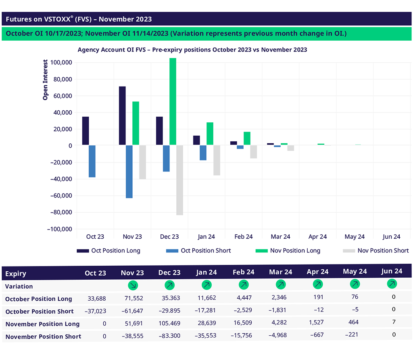Click the green October OI date subtitle bar
Viewport: 413px width, 351px height.
click(206, 34)
